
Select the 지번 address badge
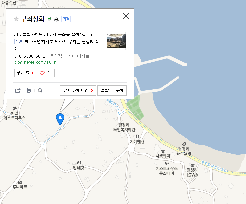click(19, 42)
